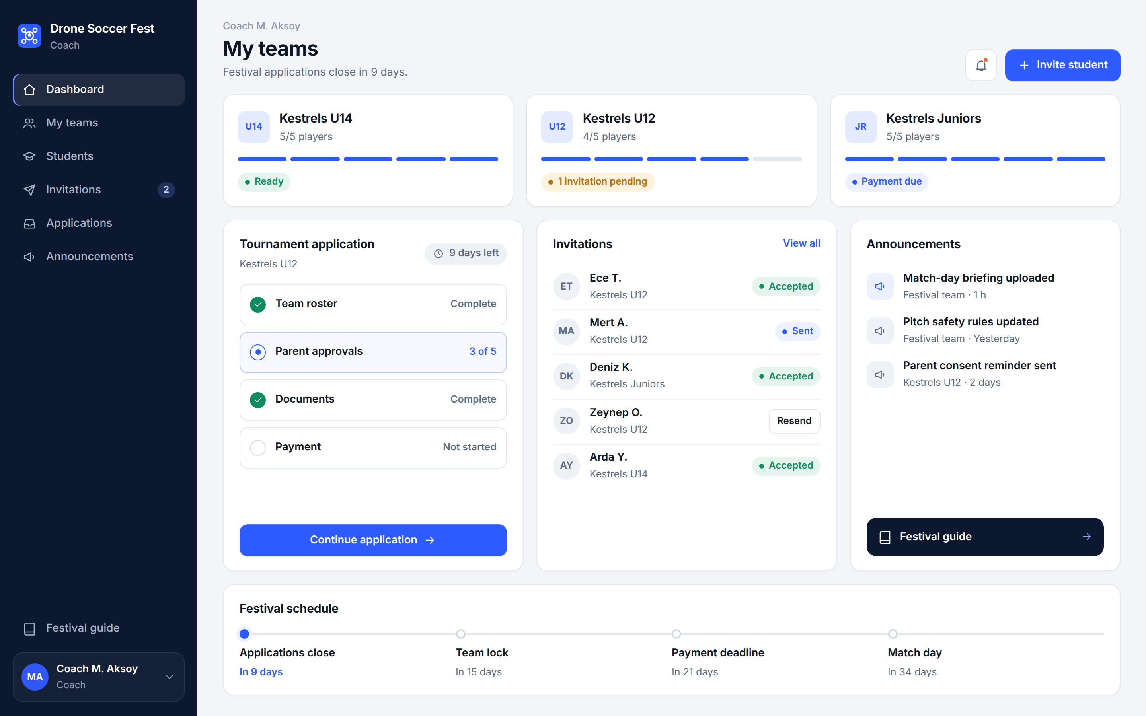Click the MA avatar for Mert A.
This screenshot has width=1146, height=716.
click(566, 331)
